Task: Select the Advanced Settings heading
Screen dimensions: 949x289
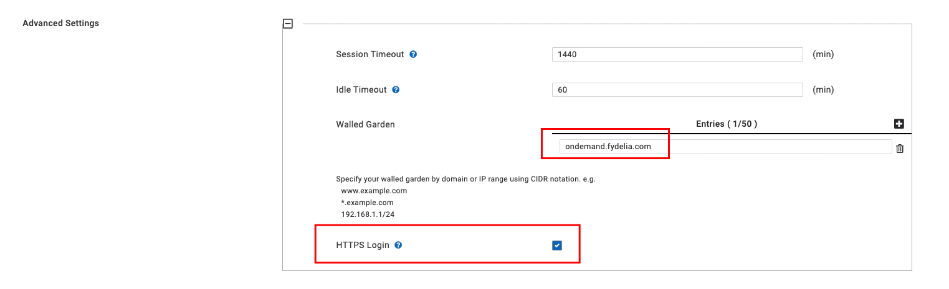Action: tap(60, 24)
